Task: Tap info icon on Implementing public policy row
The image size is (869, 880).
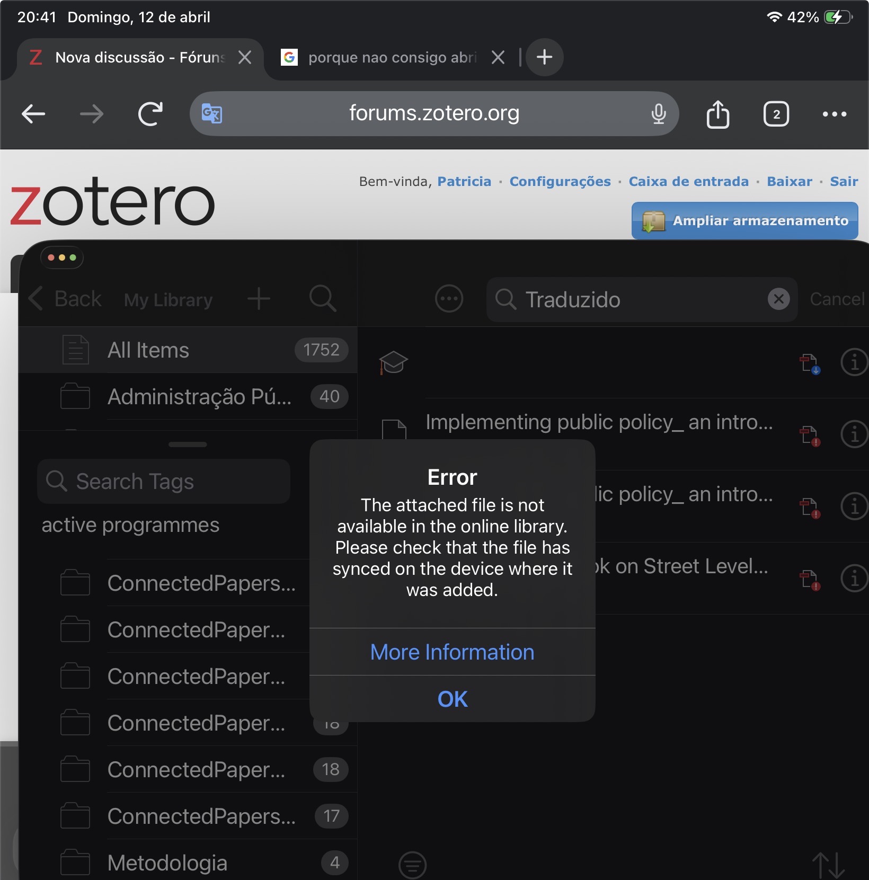Action: pos(854,434)
